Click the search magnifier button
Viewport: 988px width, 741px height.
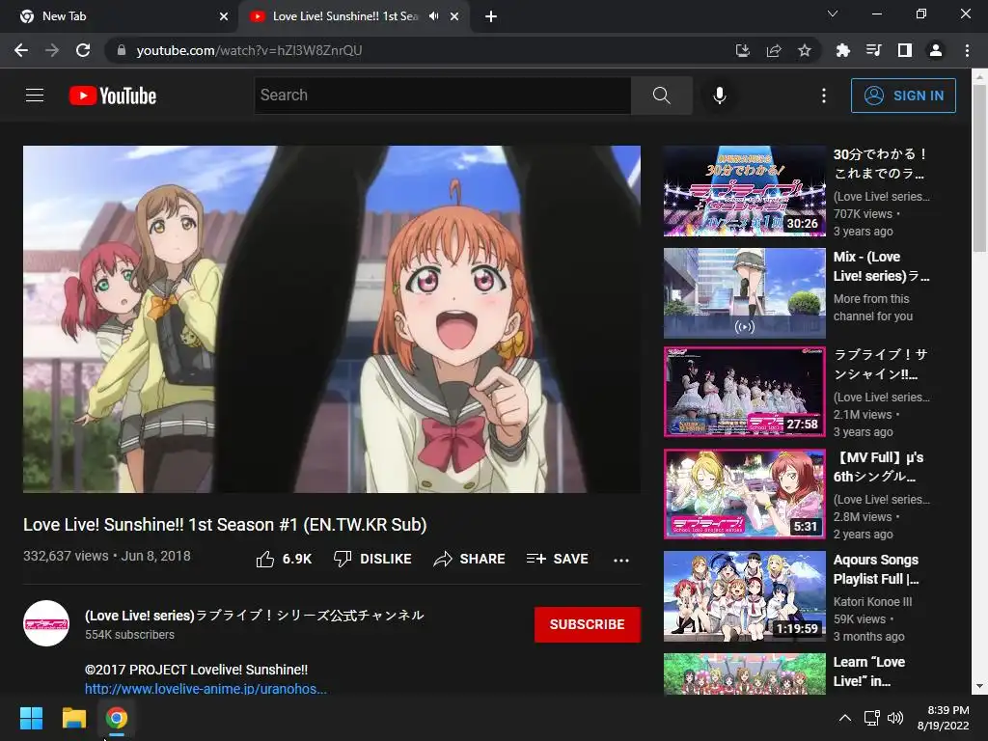coord(662,96)
